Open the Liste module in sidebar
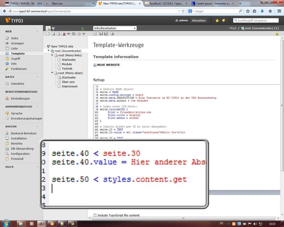The width and height of the screenshot is (284, 227). pyautogui.click(x=14, y=48)
